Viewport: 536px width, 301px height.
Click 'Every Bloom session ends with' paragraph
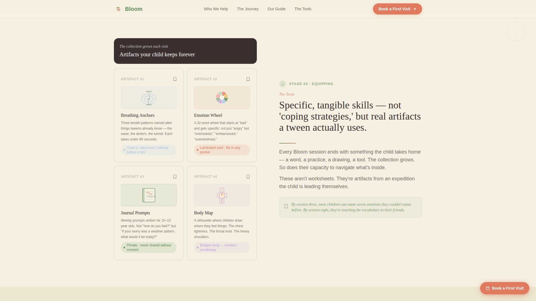350,160
